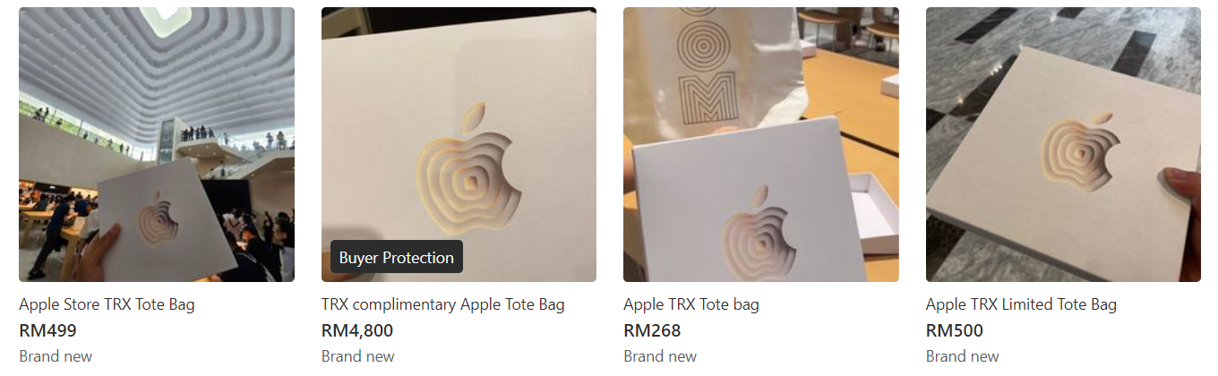Click the RM500 price

pos(955,330)
